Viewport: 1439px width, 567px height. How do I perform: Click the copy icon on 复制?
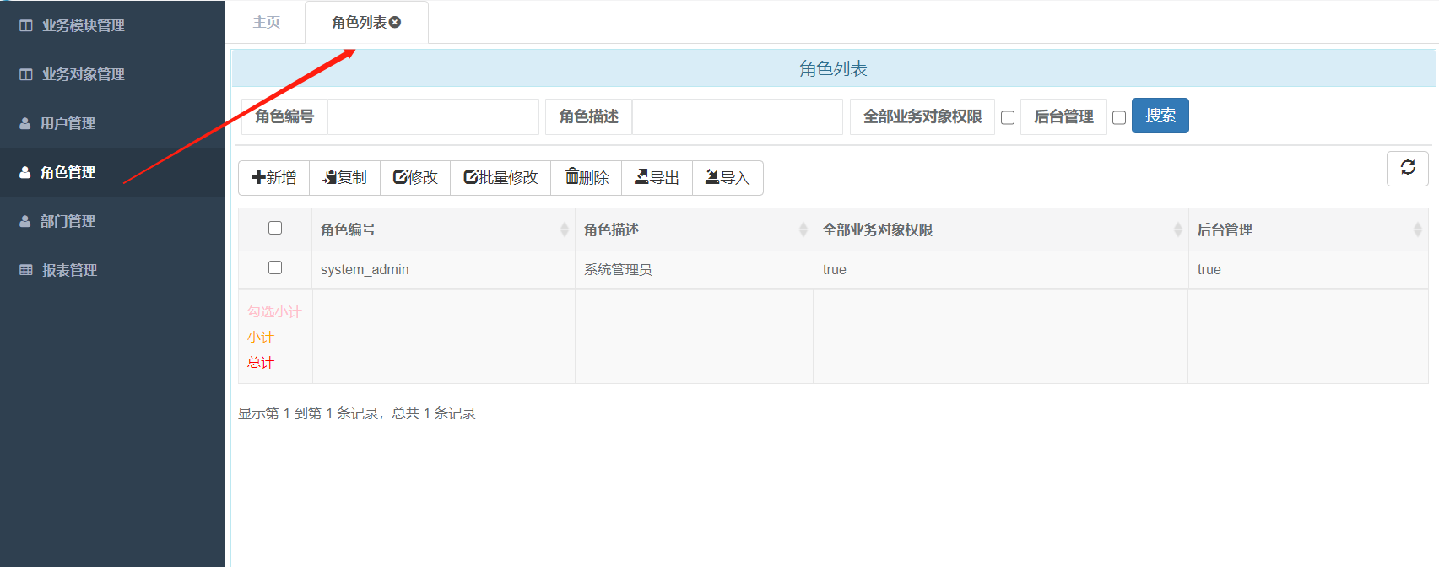[x=330, y=177]
